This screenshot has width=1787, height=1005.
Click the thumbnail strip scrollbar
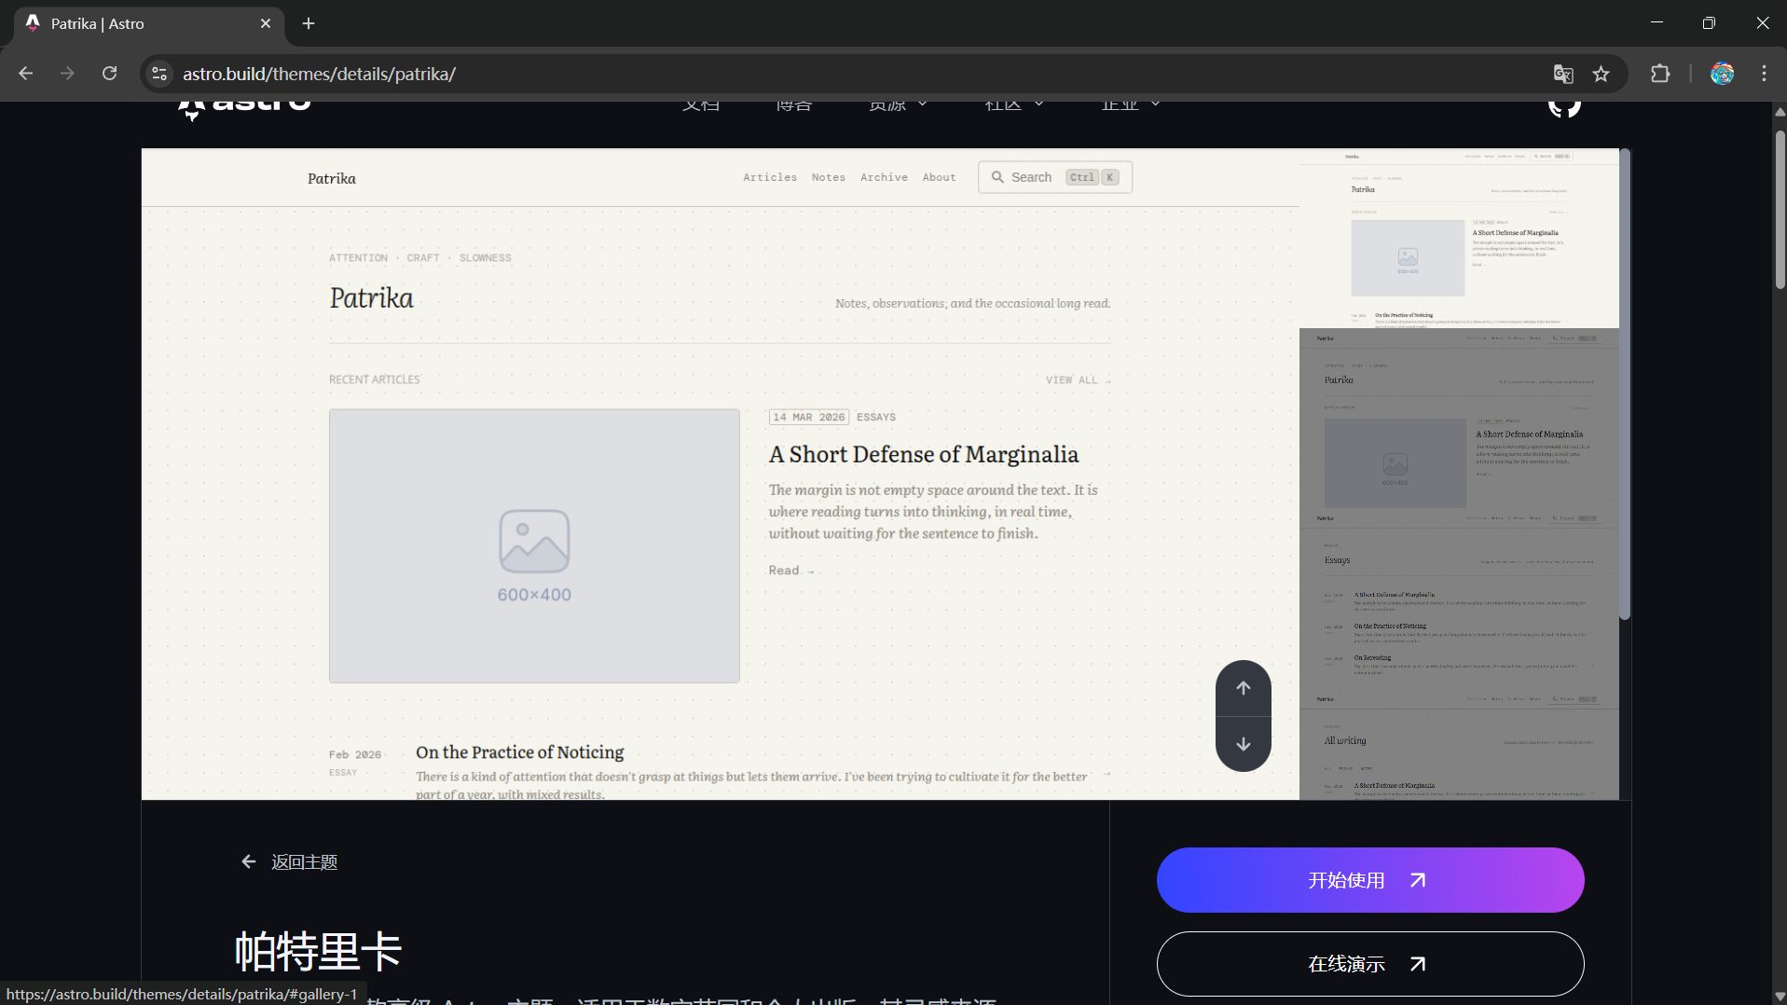pyautogui.click(x=1625, y=384)
